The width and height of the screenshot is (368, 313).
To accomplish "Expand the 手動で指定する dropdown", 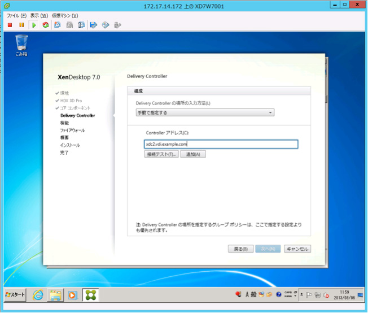I will click(x=205, y=112).
